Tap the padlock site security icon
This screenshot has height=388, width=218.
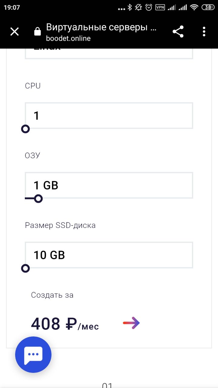tap(38, 32)
